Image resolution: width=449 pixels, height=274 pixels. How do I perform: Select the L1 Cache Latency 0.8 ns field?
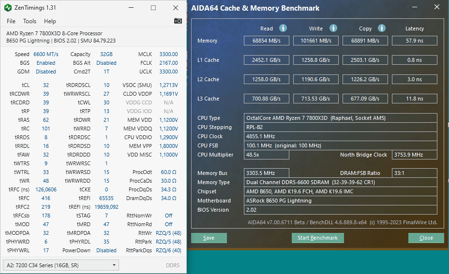coord(414,60)
